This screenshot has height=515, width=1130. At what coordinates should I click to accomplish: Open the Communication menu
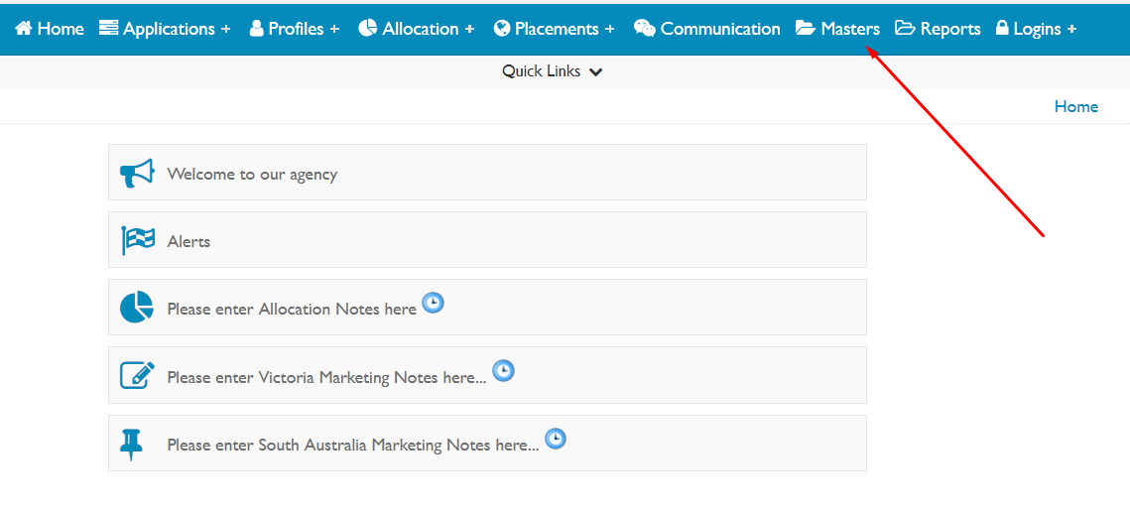pos(707,29)
